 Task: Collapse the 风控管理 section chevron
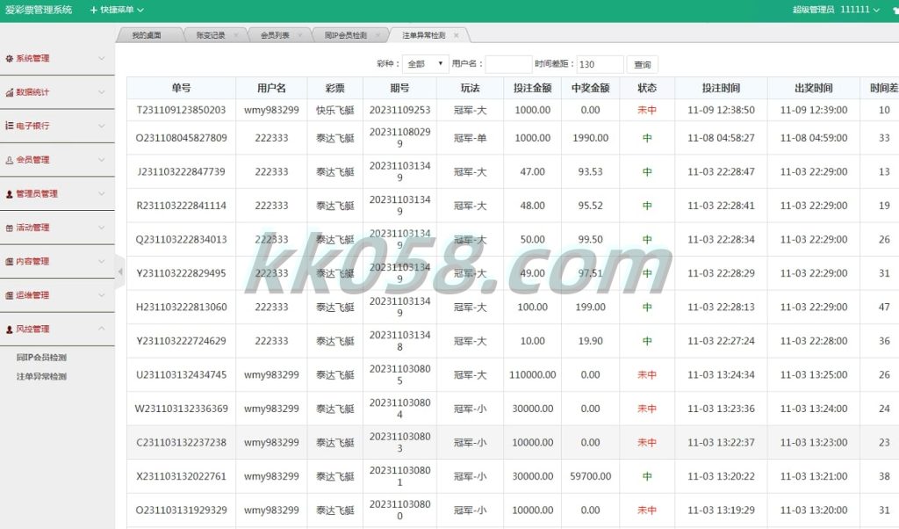[102, 329]
